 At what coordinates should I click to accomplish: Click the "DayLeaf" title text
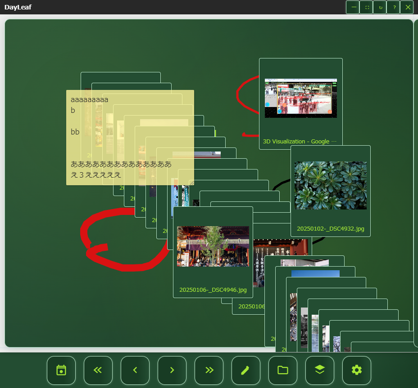click(18, 7)
